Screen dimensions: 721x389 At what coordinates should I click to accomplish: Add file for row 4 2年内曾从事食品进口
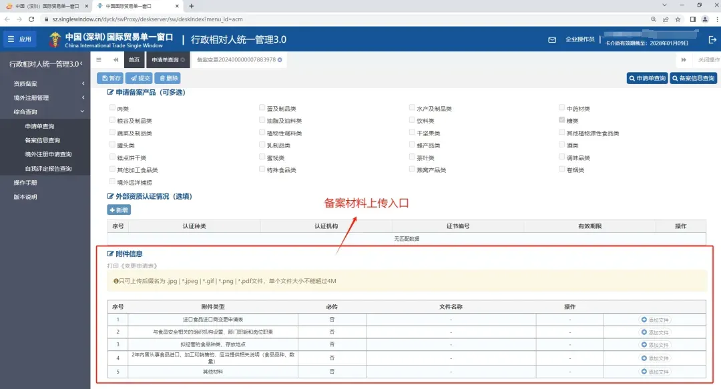[x=655, y=358]
